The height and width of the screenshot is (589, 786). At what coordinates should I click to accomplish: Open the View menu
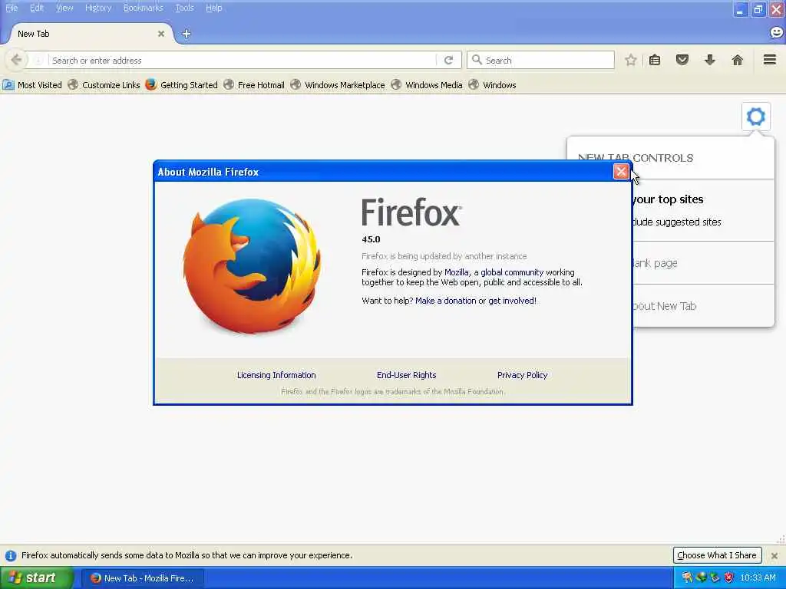(x=64, y=8)
